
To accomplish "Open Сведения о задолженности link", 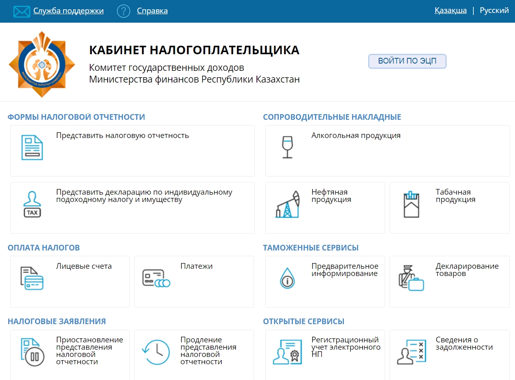I will (464, 344).
